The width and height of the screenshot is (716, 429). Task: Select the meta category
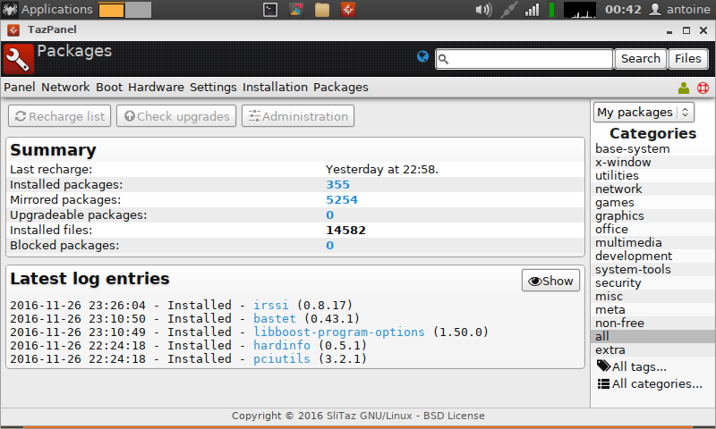[x=609, y=310]
